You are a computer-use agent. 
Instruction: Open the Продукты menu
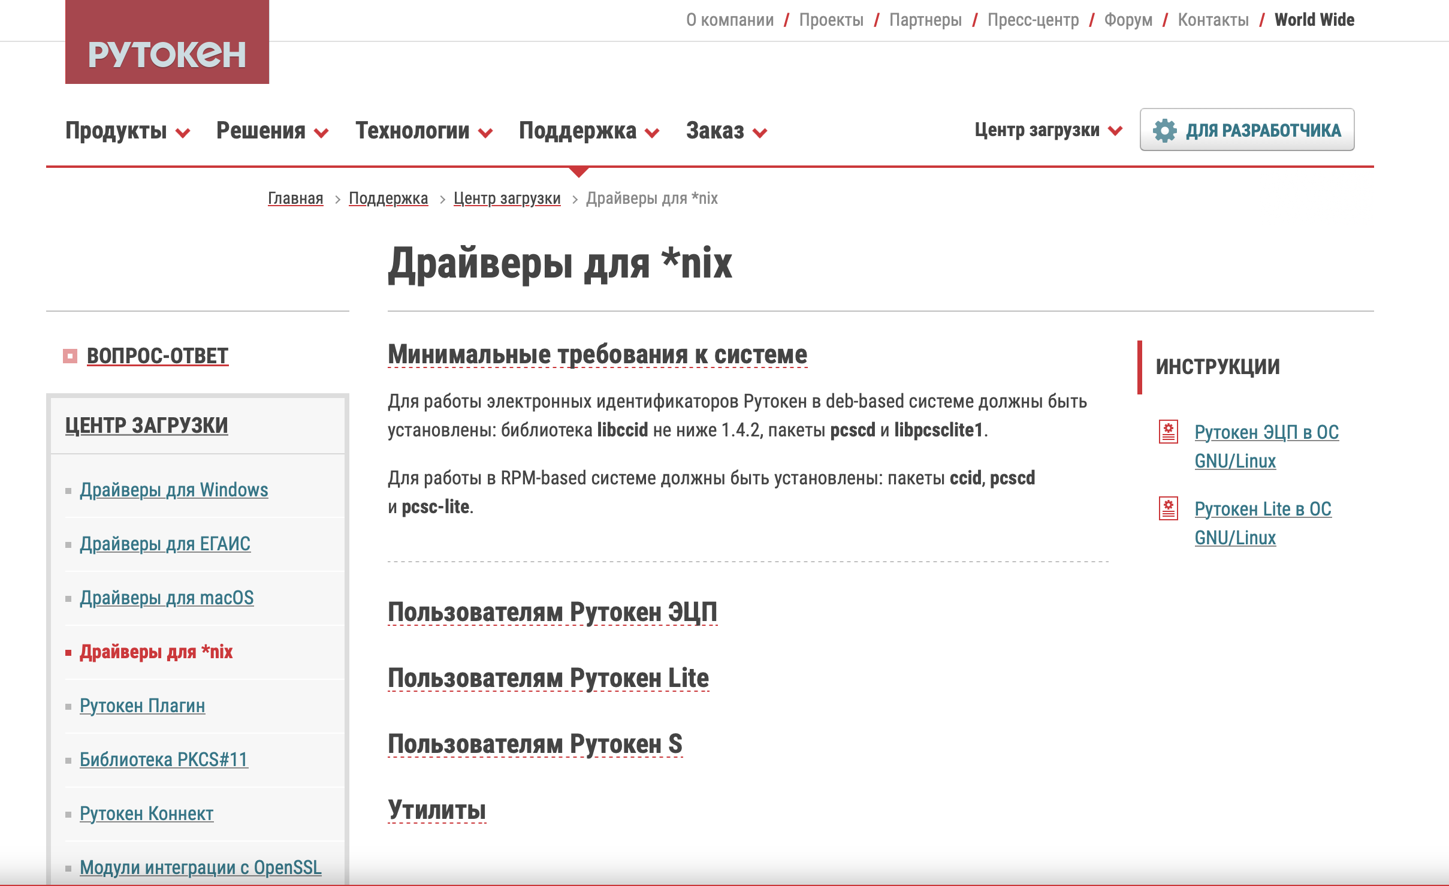pyautogui.click(x=116, y=130)
